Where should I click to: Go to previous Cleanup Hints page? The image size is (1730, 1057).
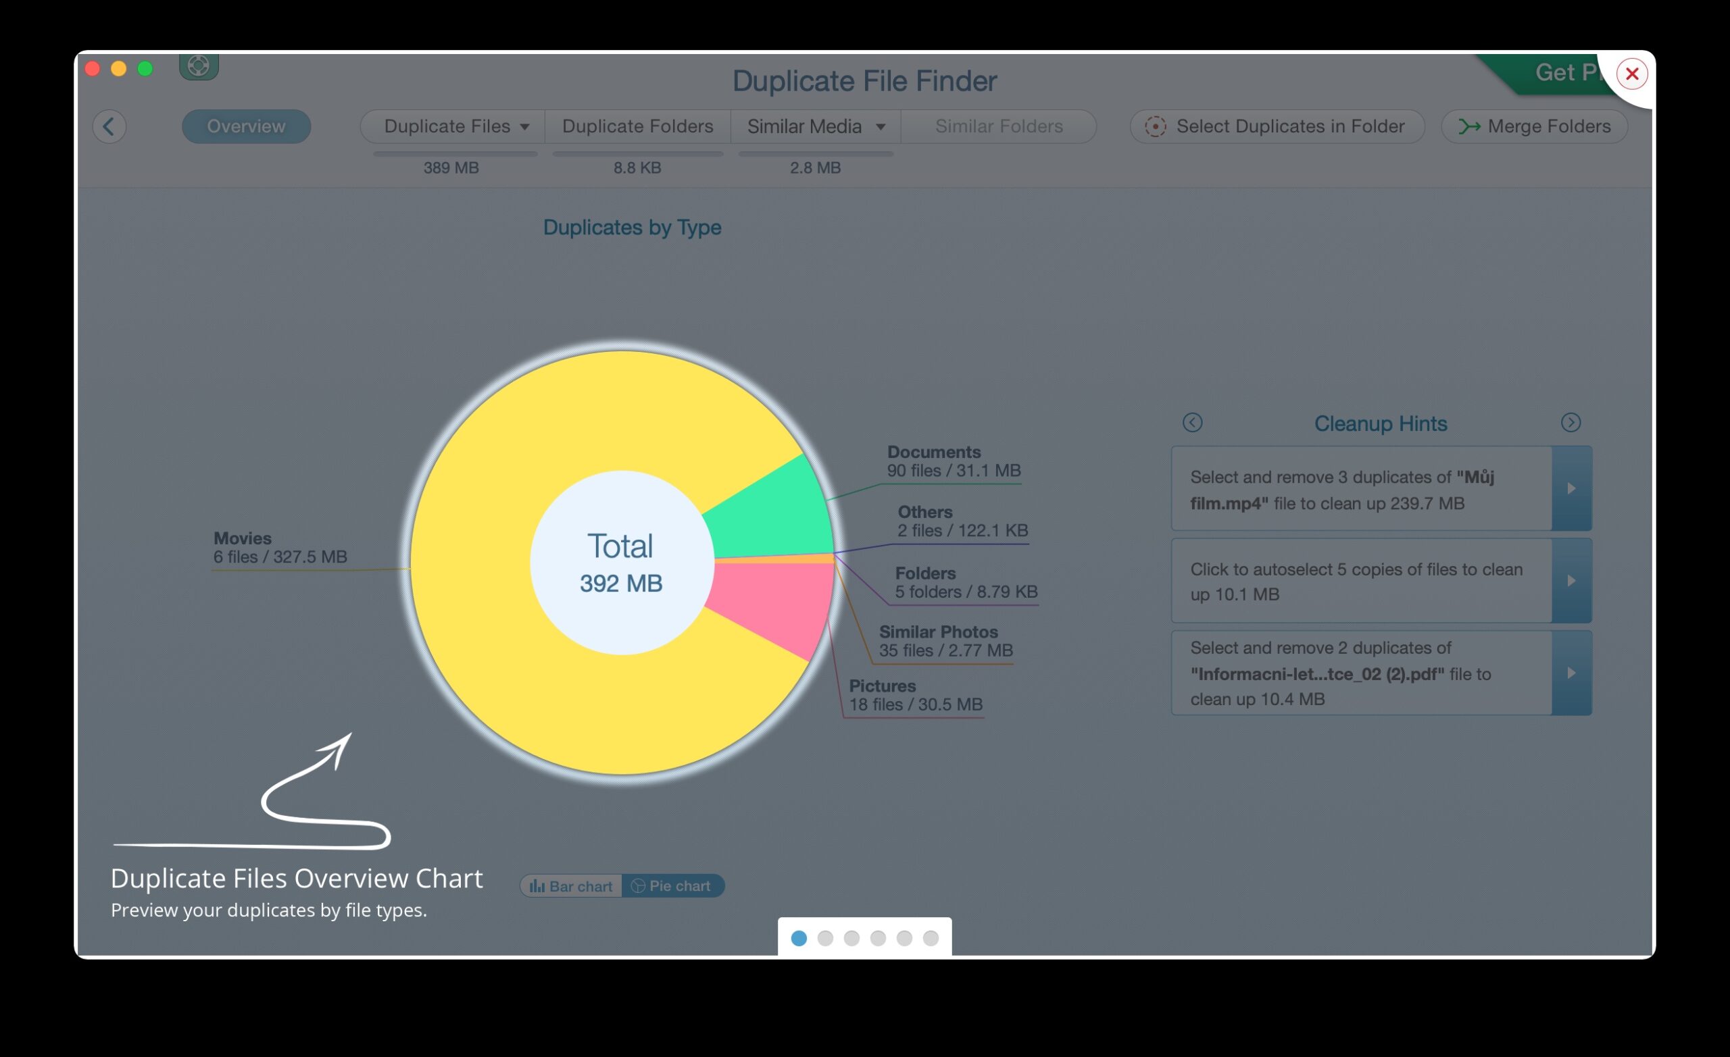1192,423
